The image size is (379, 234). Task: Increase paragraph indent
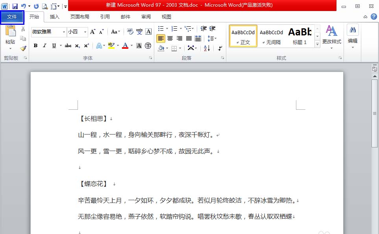click(x=213, y=29)
